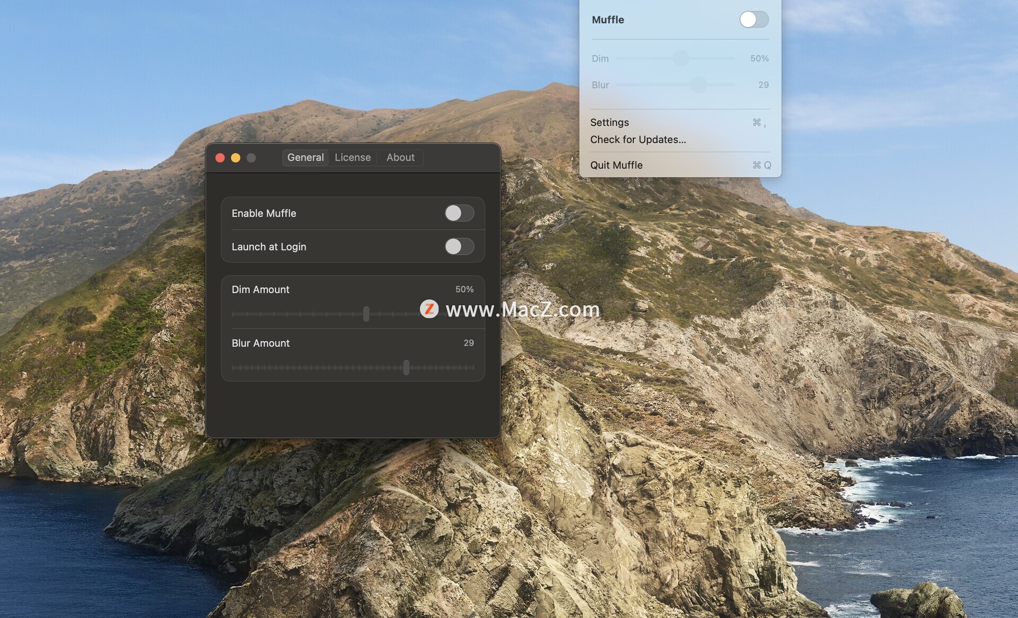The width and height of the screenshot is (1018, 618).
Task: Select the General tab
Action: [x=305, y=157]
